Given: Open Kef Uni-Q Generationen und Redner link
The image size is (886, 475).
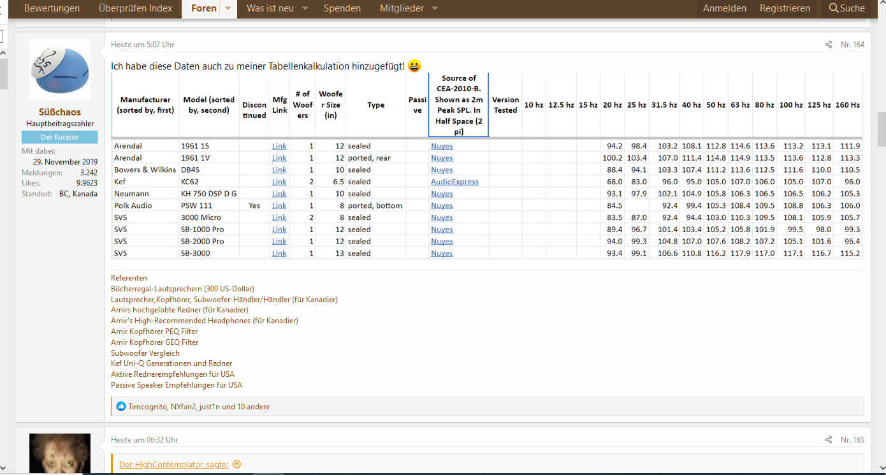Looking at the screenshot, I should click(171, 363).
